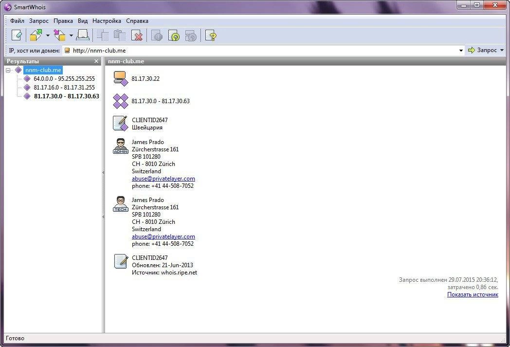
Task: Click the save results envelope icon
Action: point(36,35)
